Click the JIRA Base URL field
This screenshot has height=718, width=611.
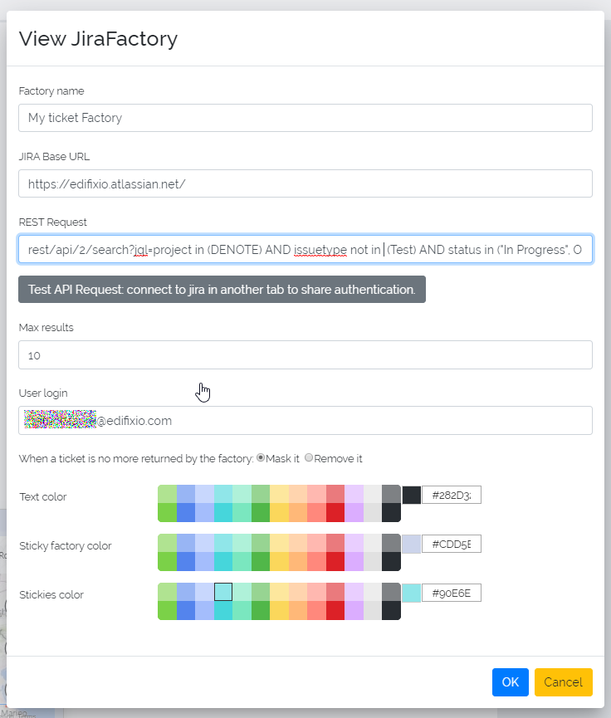click(305, 183)
